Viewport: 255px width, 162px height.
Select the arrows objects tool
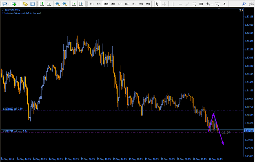(208, 4)
